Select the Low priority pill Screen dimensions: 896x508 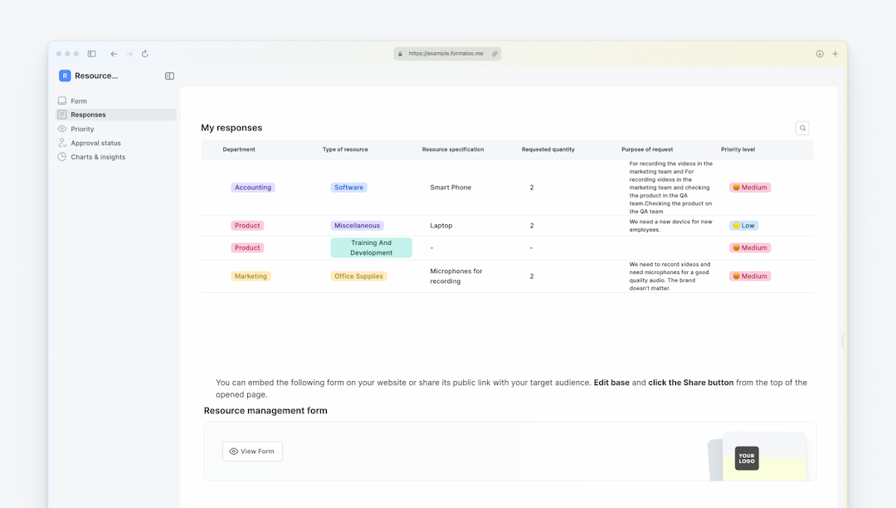pyautogui.click(x=744, y=225)
